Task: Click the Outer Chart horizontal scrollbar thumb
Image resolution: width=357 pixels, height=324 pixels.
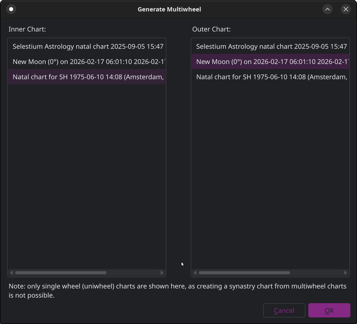Action: coord(244,273)
